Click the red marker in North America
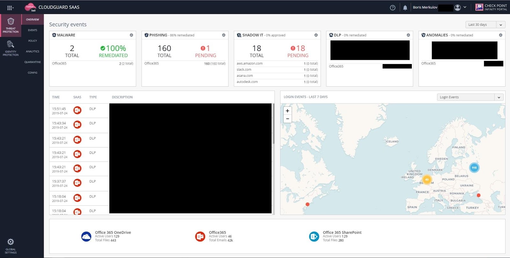The image size is (510, 258). pyautogui.click(x=307, y=204)
